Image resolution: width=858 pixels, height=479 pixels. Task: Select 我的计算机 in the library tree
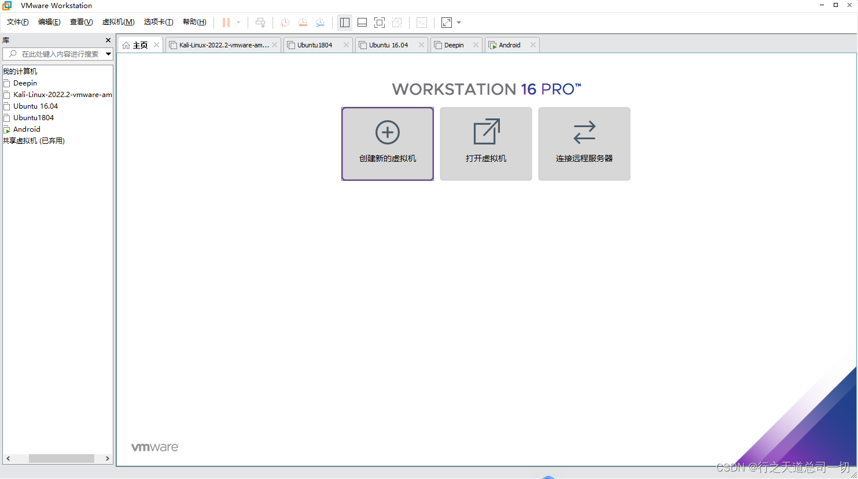tap(20, 72)
